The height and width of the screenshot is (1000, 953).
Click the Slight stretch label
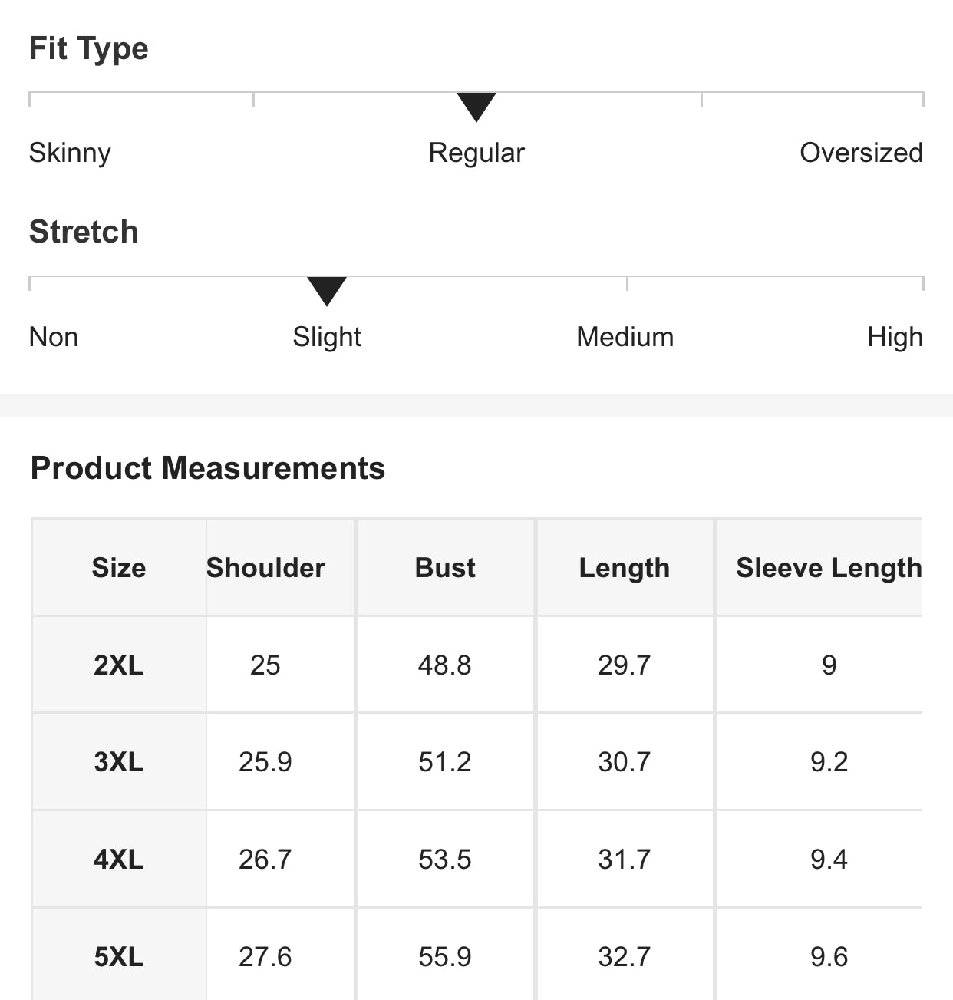(327, 337)
